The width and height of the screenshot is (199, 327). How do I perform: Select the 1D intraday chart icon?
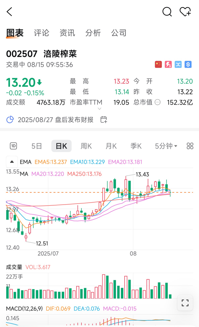coord(13,146)
